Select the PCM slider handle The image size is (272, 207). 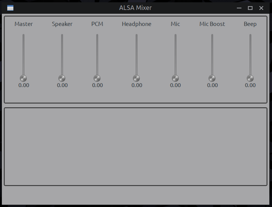click(x=97, y=78)
